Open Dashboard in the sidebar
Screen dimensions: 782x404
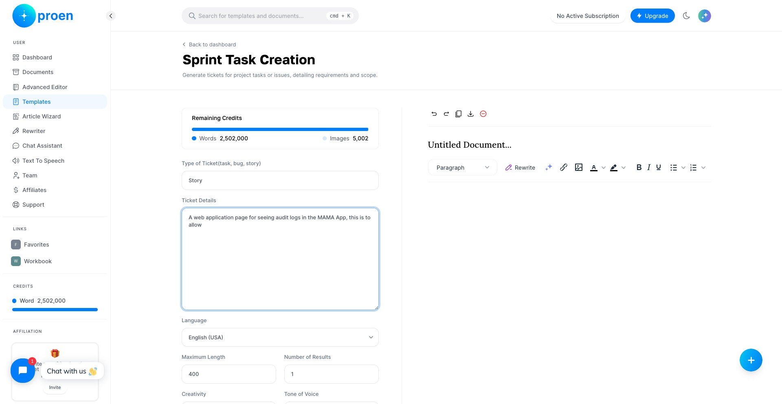click(x=55, y=57)
